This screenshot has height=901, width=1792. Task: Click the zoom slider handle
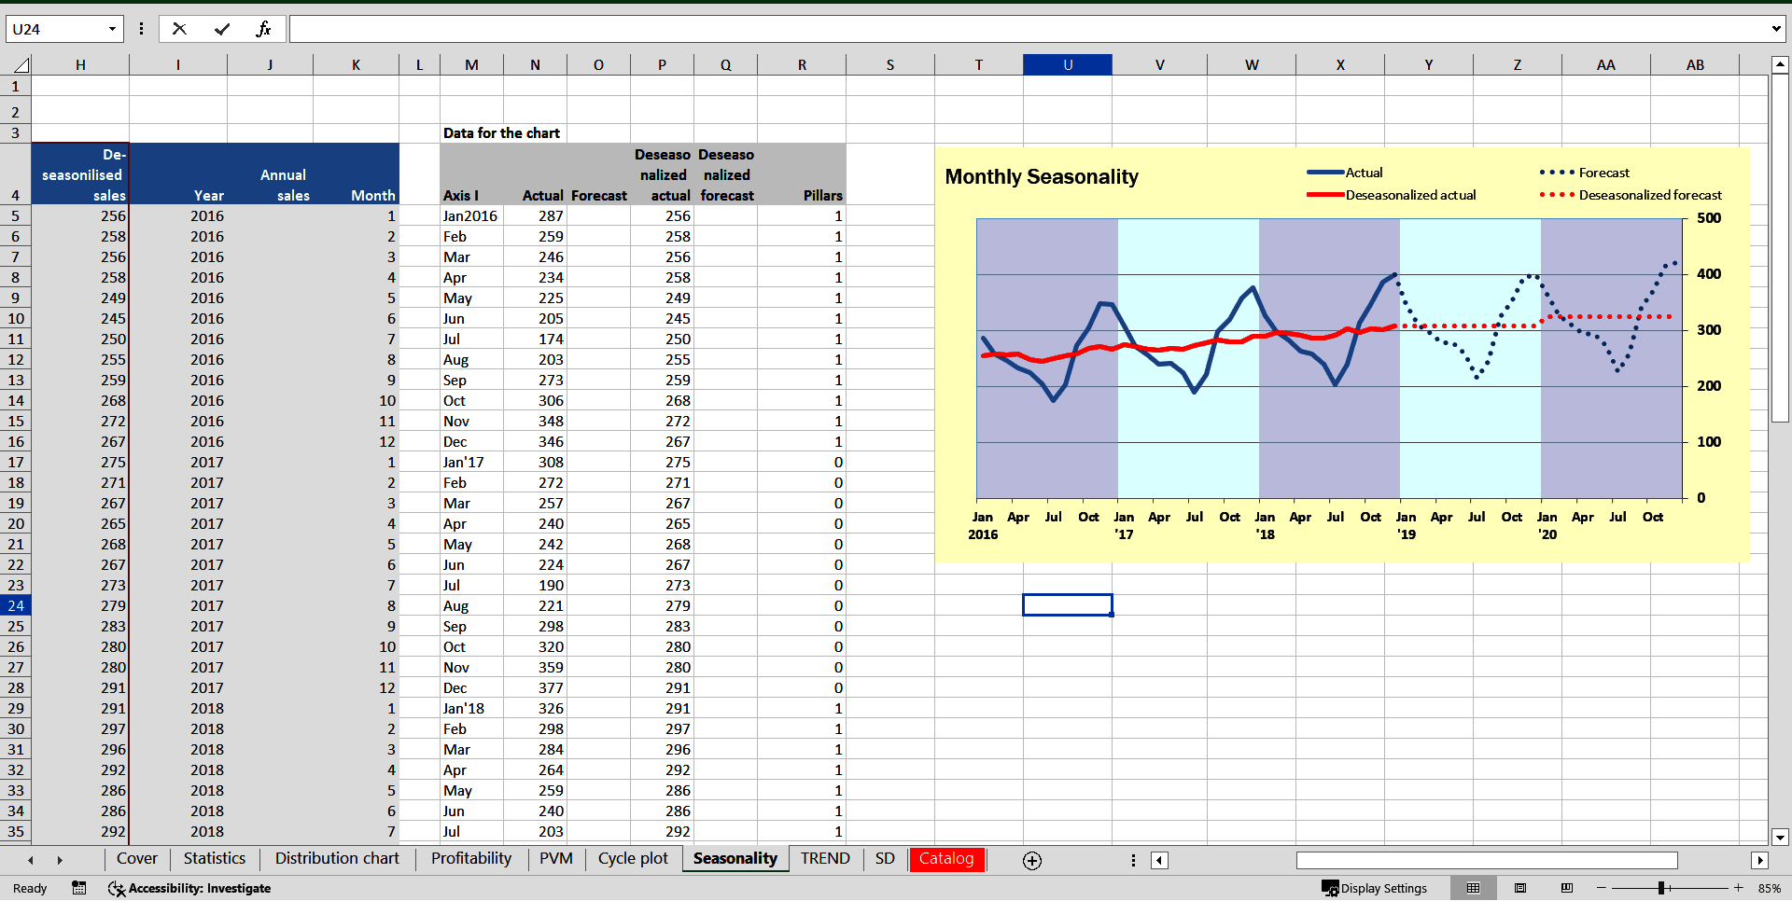point(1662,888)
